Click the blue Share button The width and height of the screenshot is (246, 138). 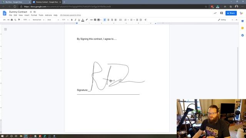231,13
